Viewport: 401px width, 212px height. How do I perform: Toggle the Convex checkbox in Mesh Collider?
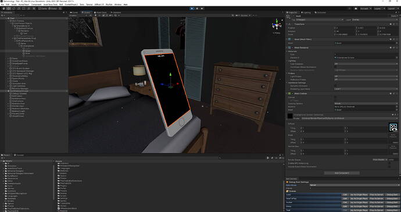click(x=335, y=97)
